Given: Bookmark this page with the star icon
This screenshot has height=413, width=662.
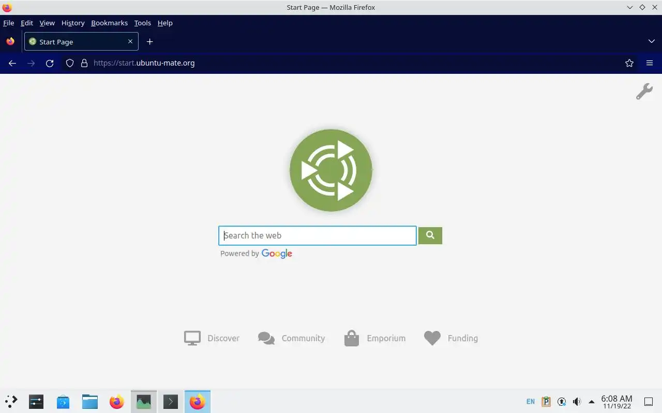Looking at the screenshot, I should tap(629, 63).
